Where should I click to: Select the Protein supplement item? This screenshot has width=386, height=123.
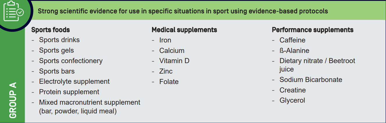point(69,92)
